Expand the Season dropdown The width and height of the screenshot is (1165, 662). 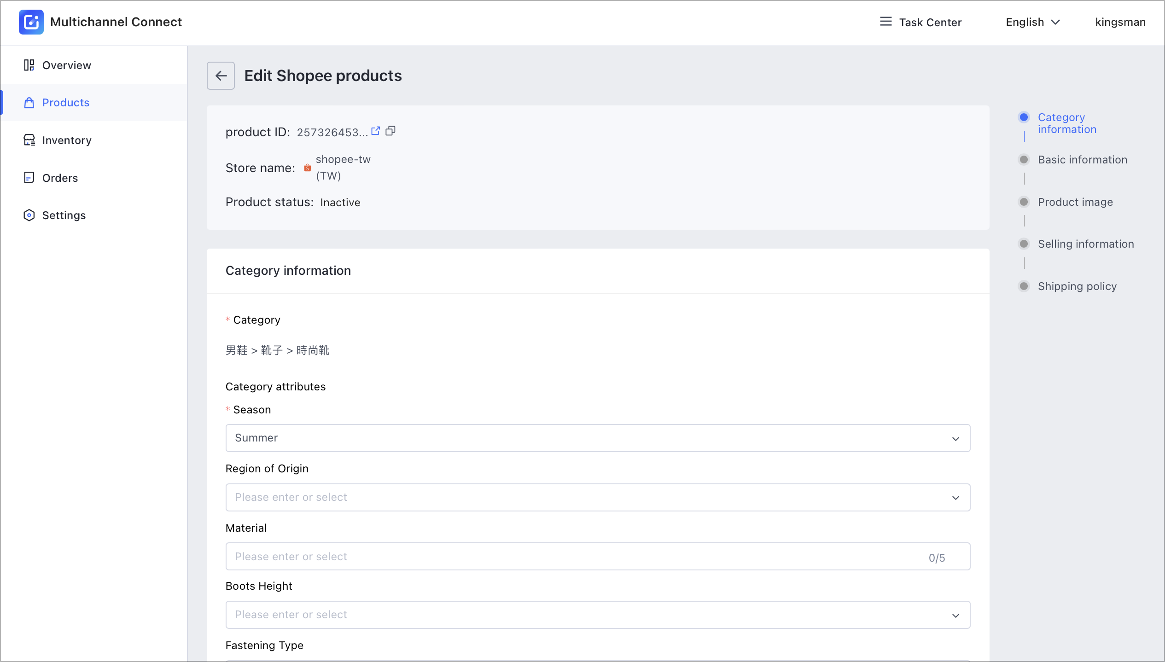click(598, 438)
